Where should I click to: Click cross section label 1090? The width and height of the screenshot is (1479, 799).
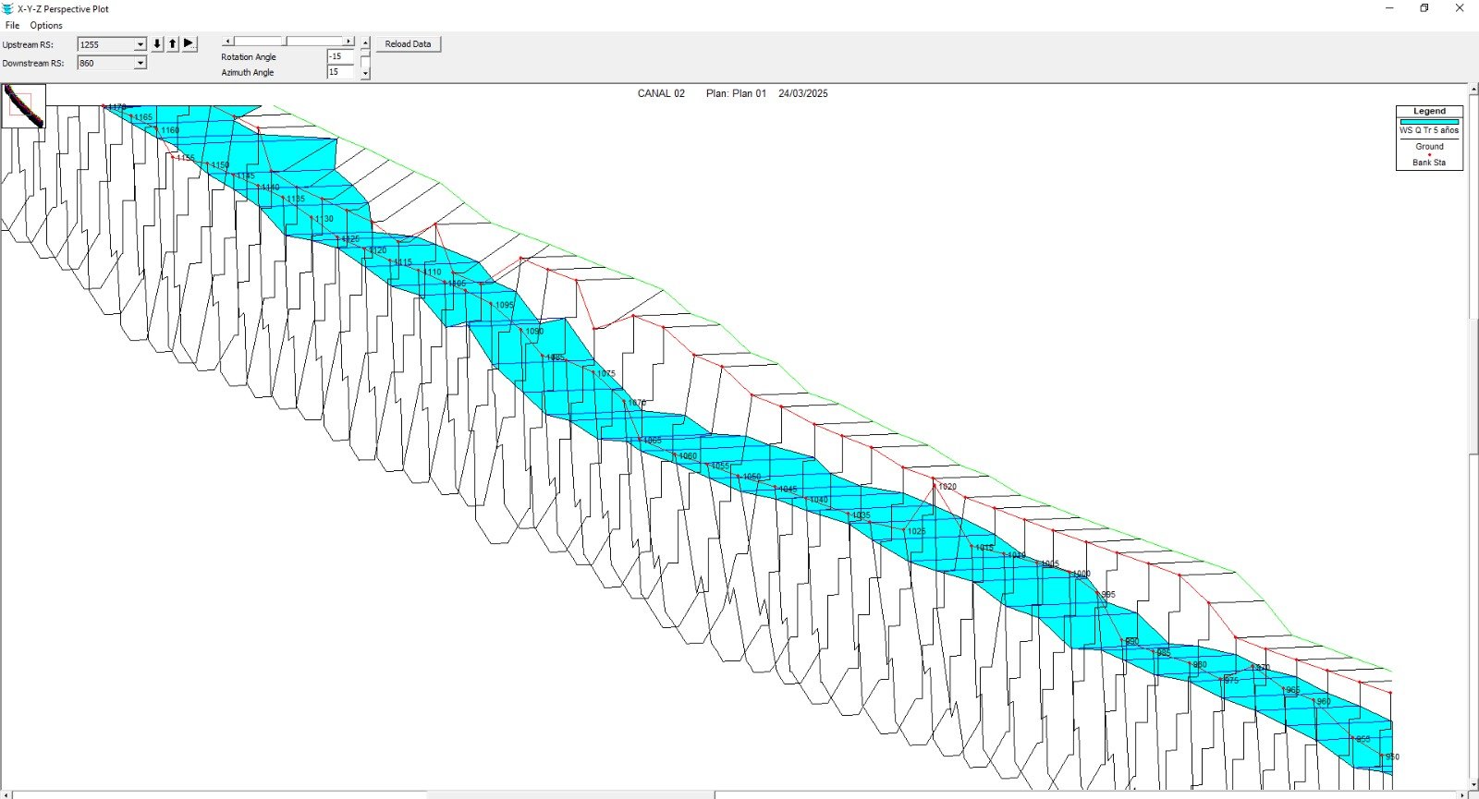pyautogui.click(x=534, y=331)
